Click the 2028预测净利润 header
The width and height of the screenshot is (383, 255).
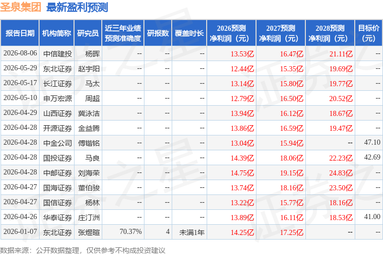[x=330, y=33]
